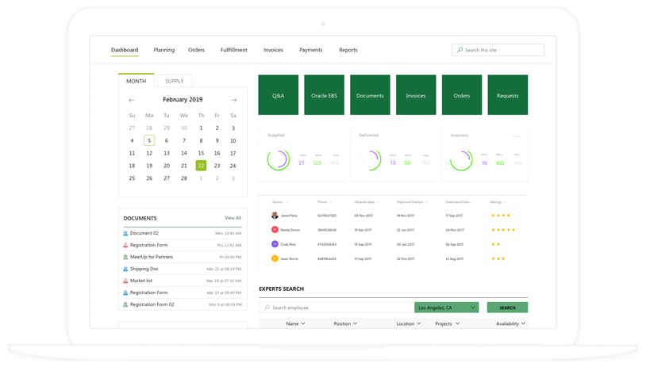Click Randy Simon's red avatar icon
The height and width of the screenshot is (371, 646).
click(275, 230)
